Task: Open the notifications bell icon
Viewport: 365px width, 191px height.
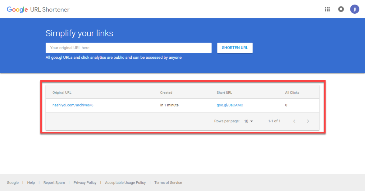Action: [x=341, y=9]
